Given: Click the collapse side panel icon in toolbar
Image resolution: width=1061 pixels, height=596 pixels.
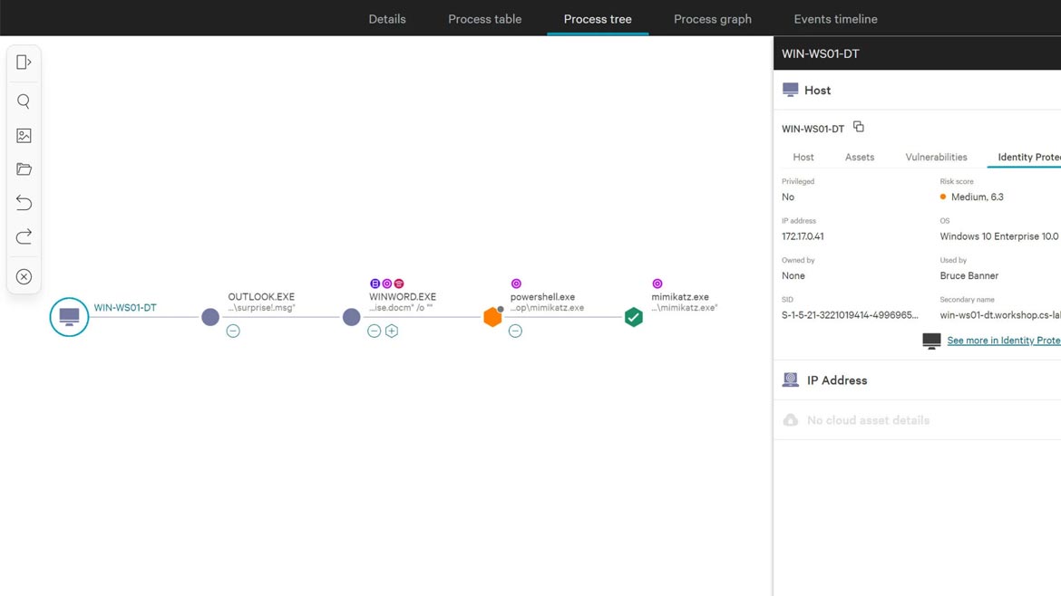Looking at the screenshot, I should tap(24, 62).
